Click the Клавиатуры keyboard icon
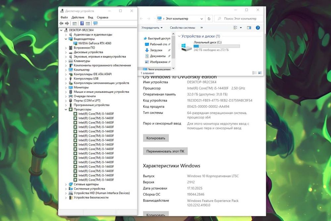 point(71,61)
